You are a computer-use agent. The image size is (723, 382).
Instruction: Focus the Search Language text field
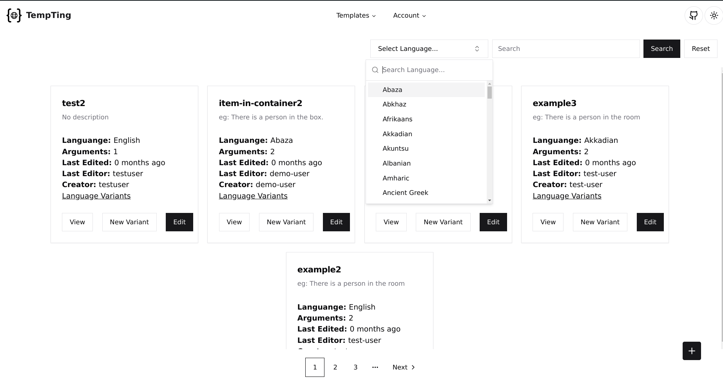(x=435, y=70)
